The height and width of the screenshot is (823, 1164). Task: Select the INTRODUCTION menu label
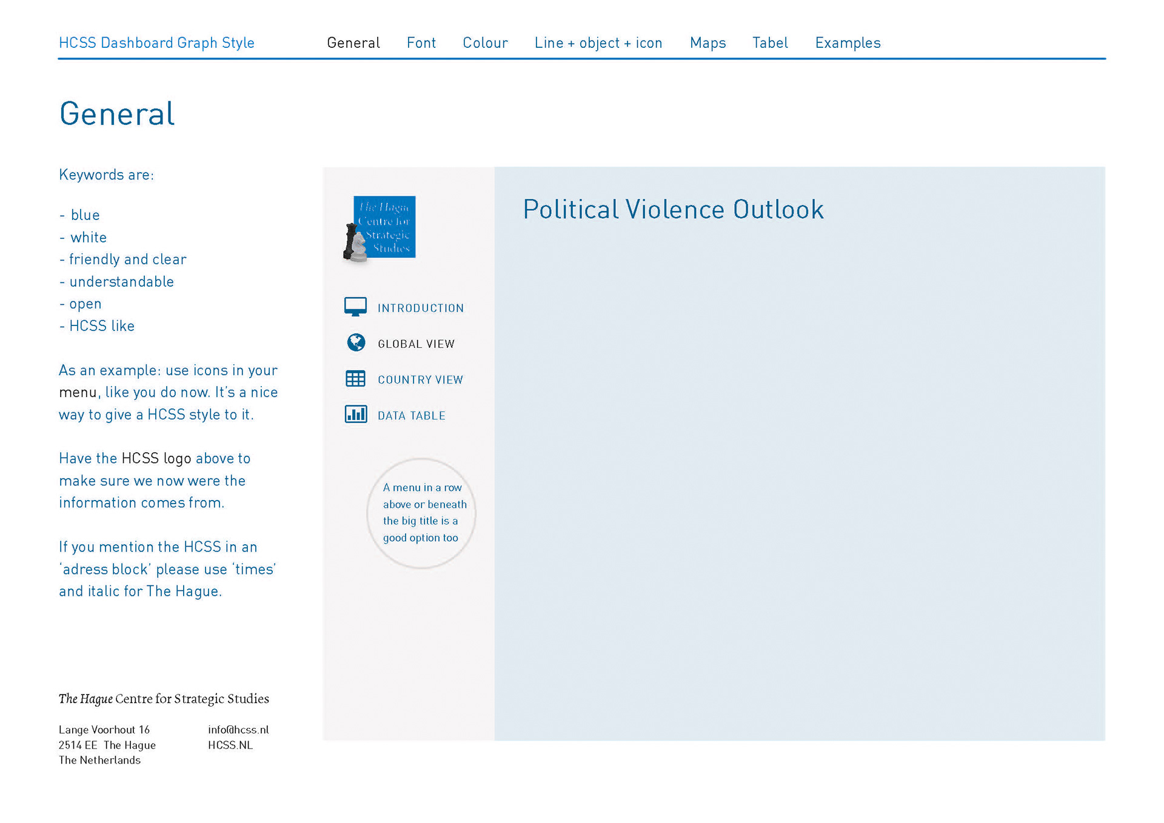[x=421, y=308]
